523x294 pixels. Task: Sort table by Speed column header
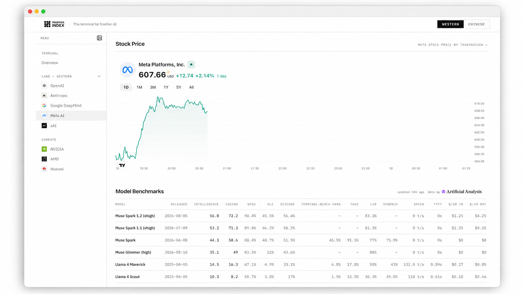pyautogui.click(x=419, y=204)
